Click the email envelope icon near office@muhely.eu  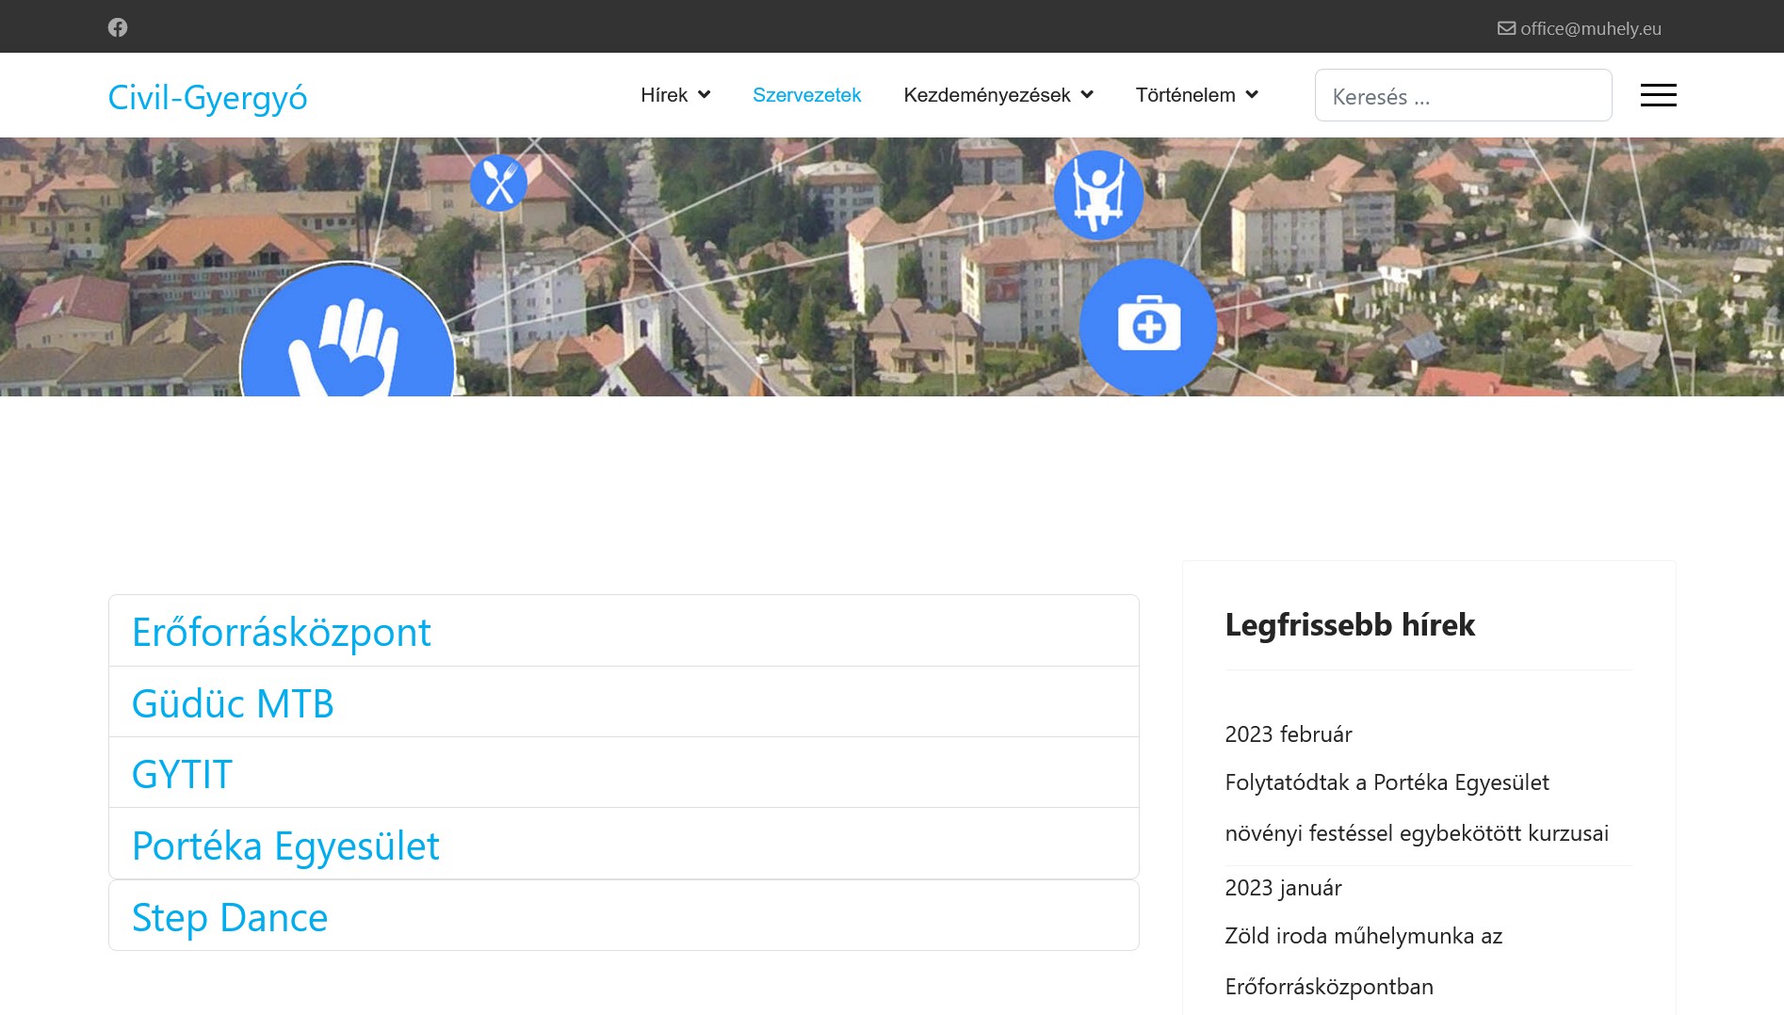pyautogui.click(x=1506, y=27)
